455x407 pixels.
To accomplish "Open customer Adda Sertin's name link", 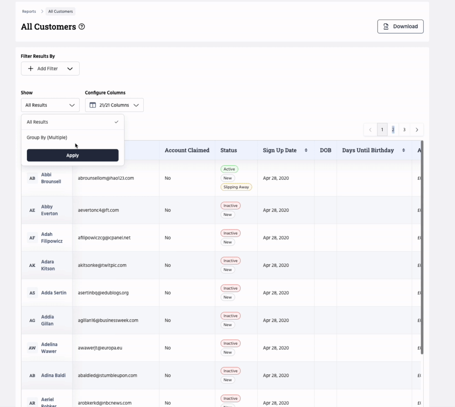I will [x=54, y=293].
